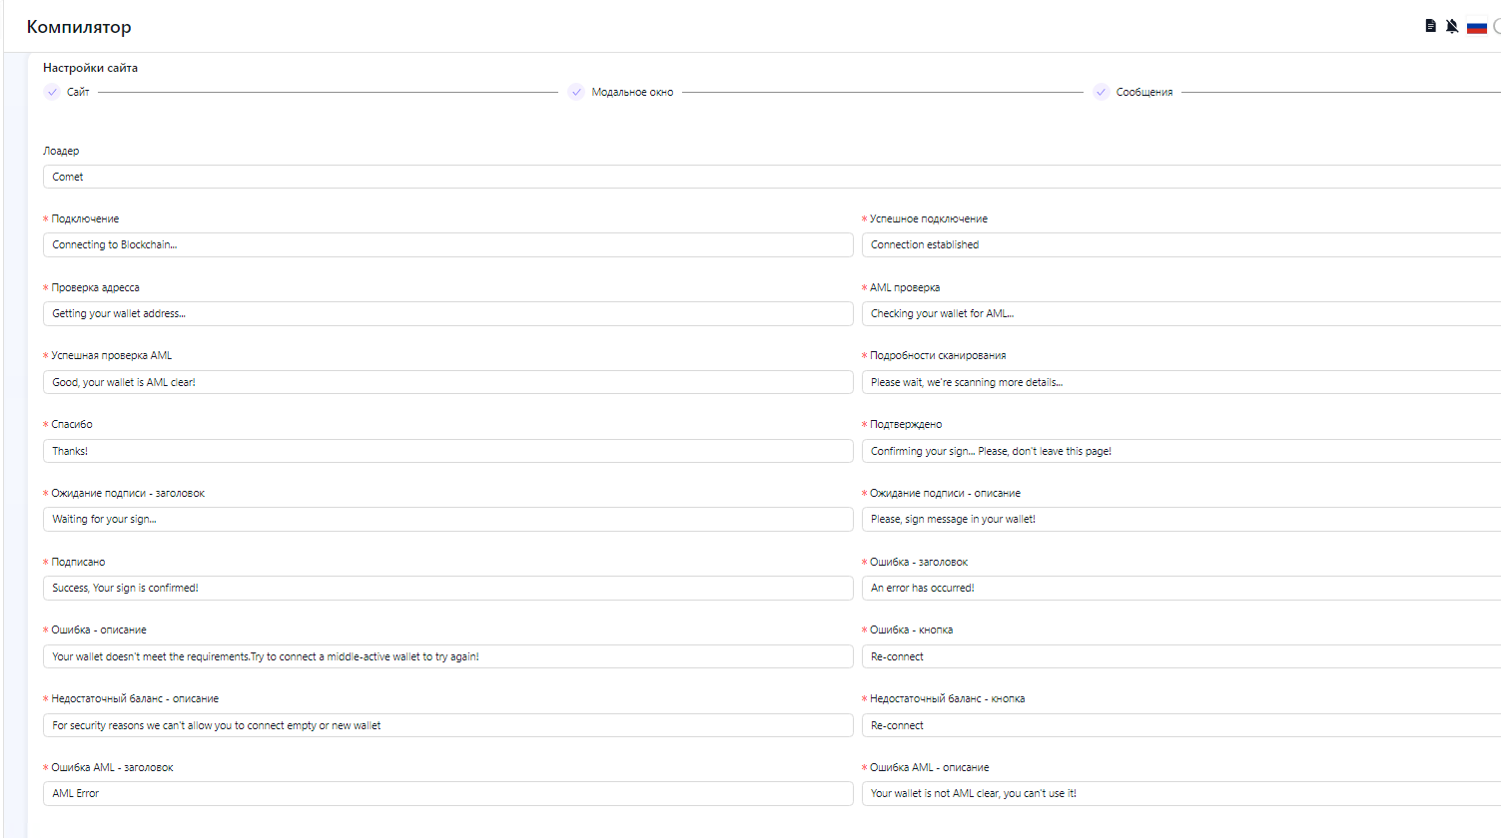1501x838 pixels.
Task: Click the Спасибо field containing Thanks!
Action: point(447,450)
